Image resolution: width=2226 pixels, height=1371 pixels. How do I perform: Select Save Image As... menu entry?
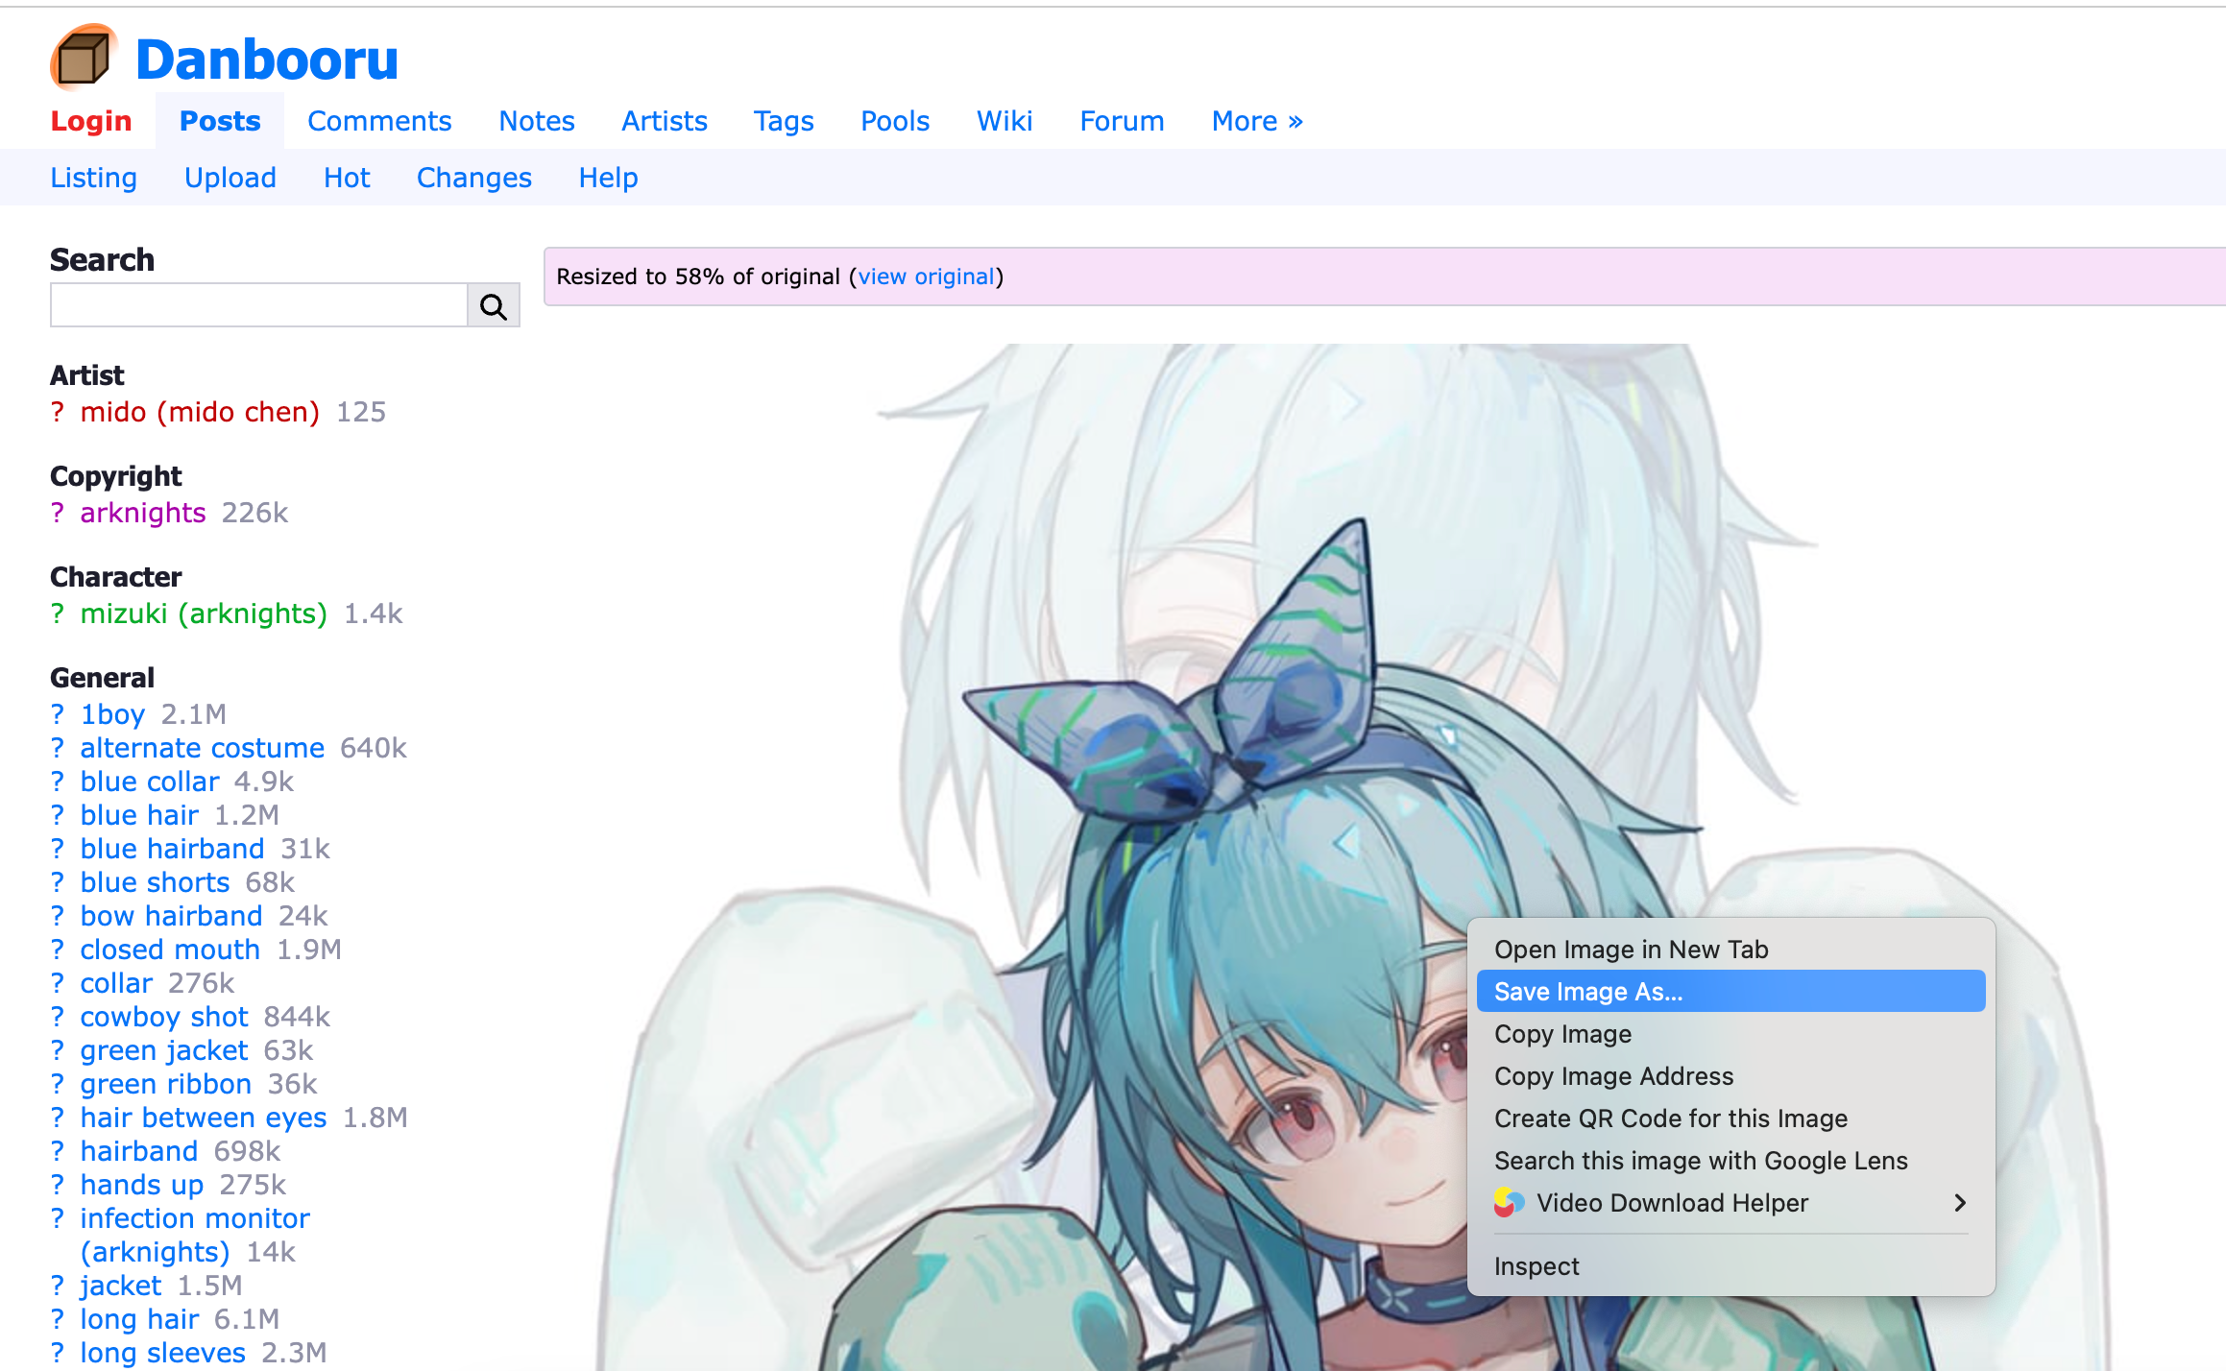(1730, 992)
